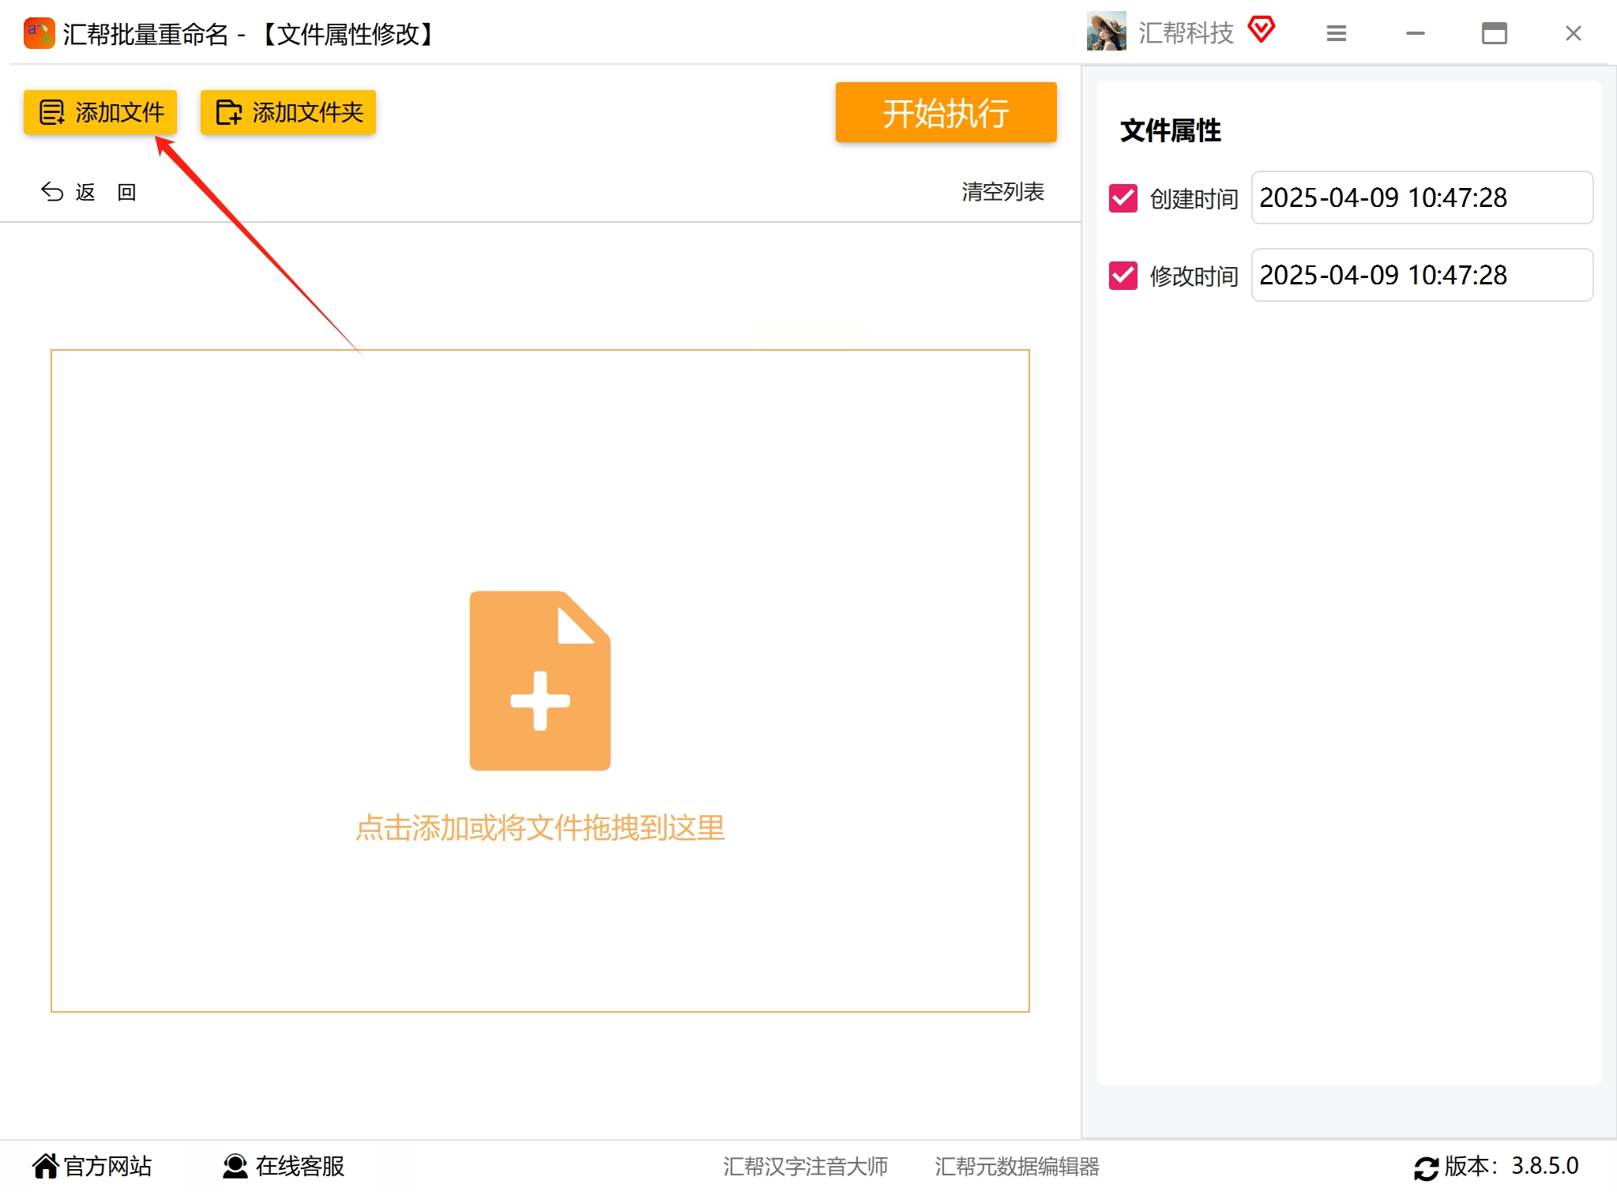Uncheck the Creation Time (创建时间) checkbox
Viewport: 1617px width, 1192px height.
(x=1122, y=198)
